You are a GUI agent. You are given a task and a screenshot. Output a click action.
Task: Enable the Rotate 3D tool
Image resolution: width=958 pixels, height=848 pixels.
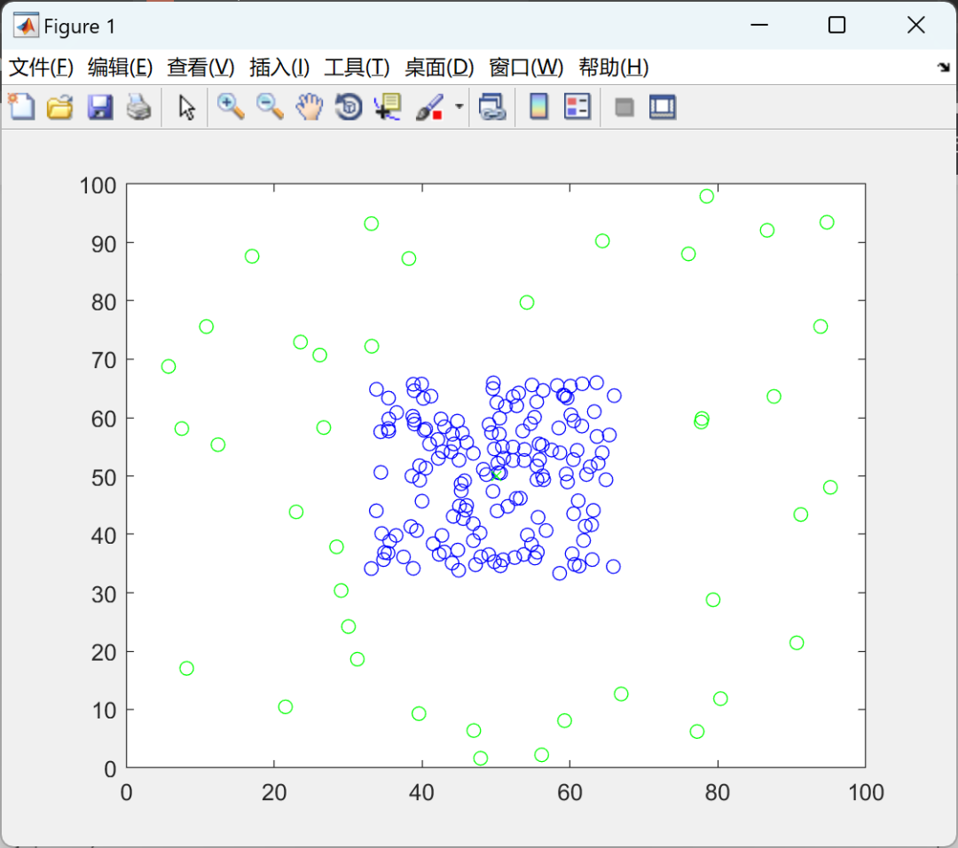(349, 107)
